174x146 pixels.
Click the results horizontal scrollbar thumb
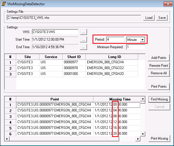[64, 139]
